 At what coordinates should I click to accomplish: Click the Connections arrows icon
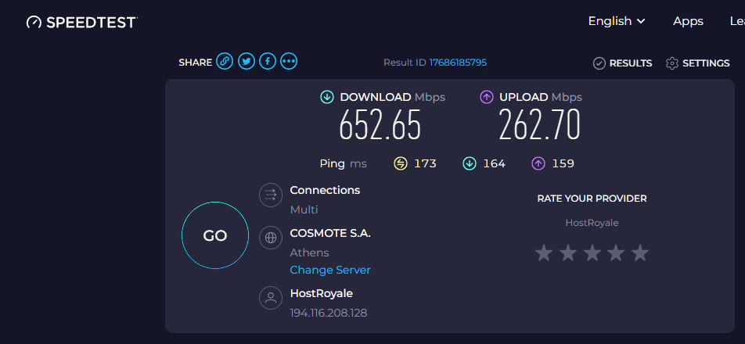coord(271,195)
